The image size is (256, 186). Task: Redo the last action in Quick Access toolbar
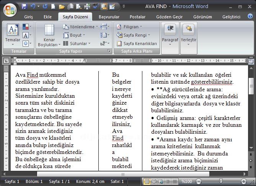click(x=45, y=6)
